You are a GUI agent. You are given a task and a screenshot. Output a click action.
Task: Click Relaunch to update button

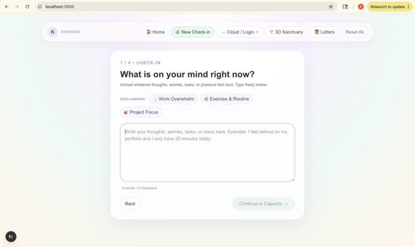(x=388, y=7)
